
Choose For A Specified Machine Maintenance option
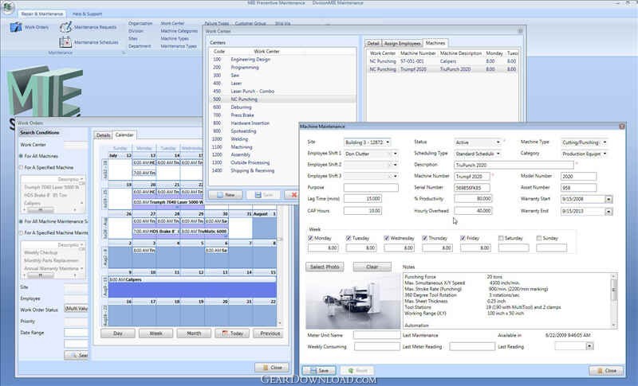coord(21,232)
